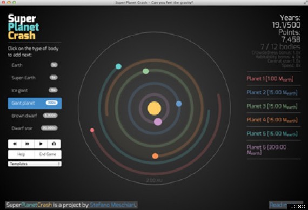The height and width of the screenshot is (210, 308).
Task: Click the orange planet dot
Action: pyautogui.click(x=155, y=156)
